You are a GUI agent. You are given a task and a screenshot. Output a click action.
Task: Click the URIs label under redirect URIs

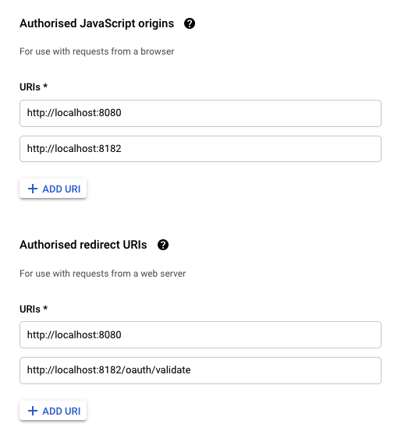[x=30, y=309]
